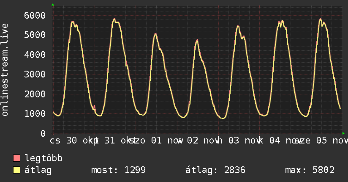Click the green arrow atop the y-axis
The height and width of the screenshot is (182, 348).
click(x=53, y=5)
